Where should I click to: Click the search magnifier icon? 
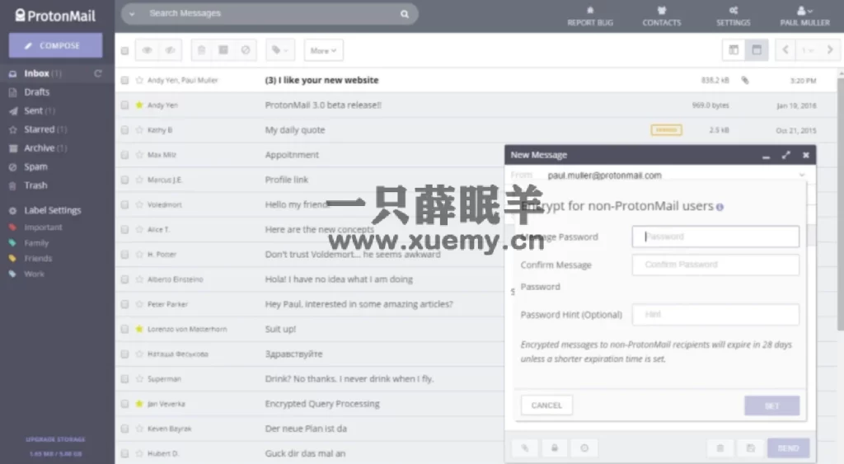tap(405, 14)
